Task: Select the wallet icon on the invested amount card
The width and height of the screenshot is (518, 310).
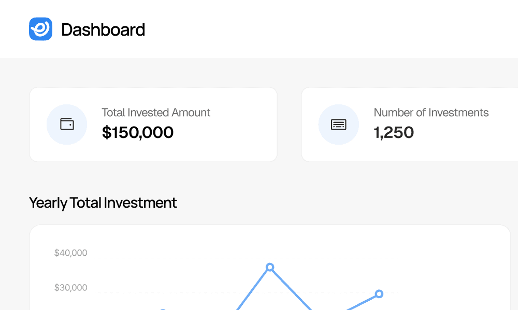Action: coord(67,124)
